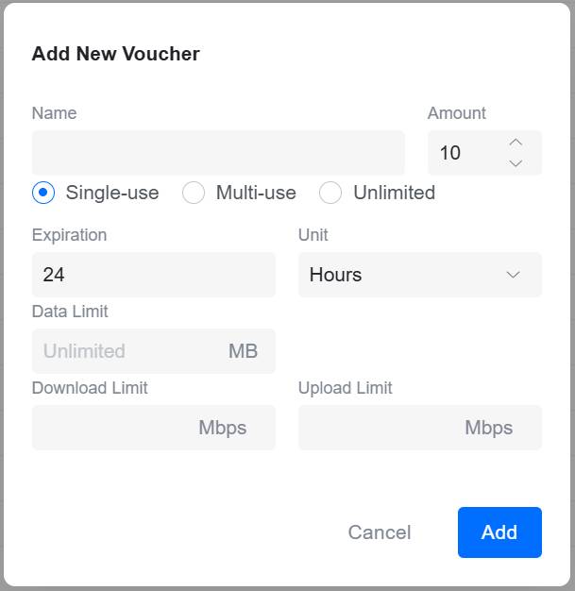Click Mbps suffix in Download Limit field
This screenshot has height=591, width=575.
click(x=222, y=428)
